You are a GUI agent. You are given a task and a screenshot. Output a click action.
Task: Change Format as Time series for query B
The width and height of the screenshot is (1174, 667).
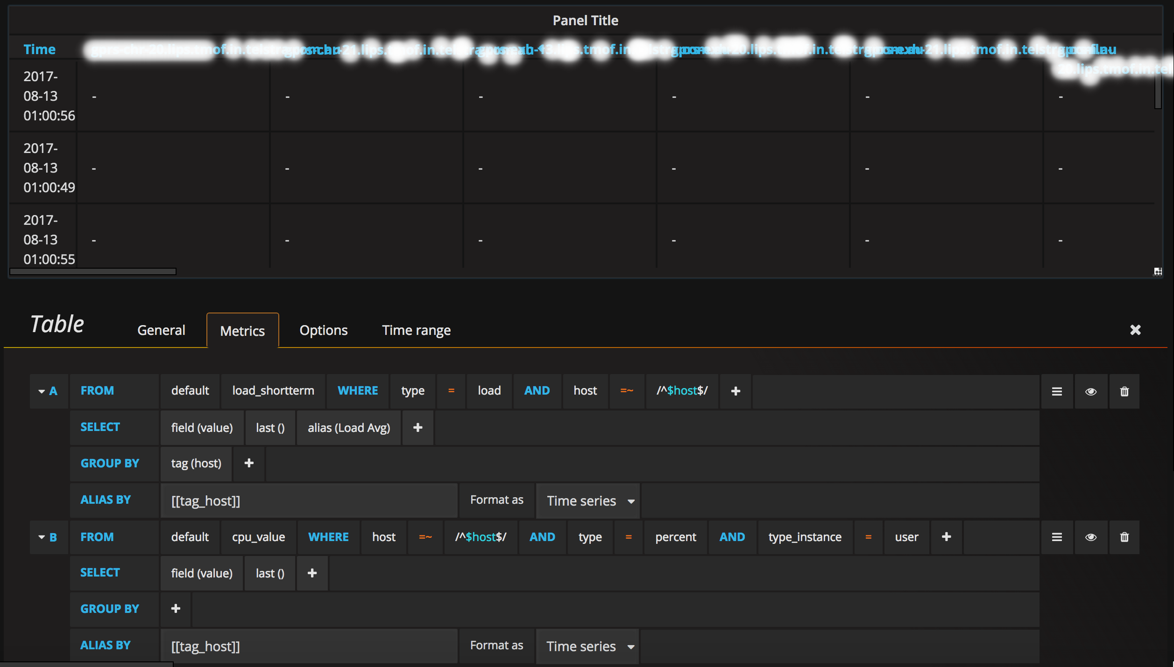click(588, 646)
